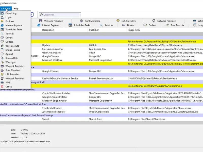Screen dimensions: 203x152
Task: Select Boot Execute in the Category menu
Action: [x=12, y=46]
